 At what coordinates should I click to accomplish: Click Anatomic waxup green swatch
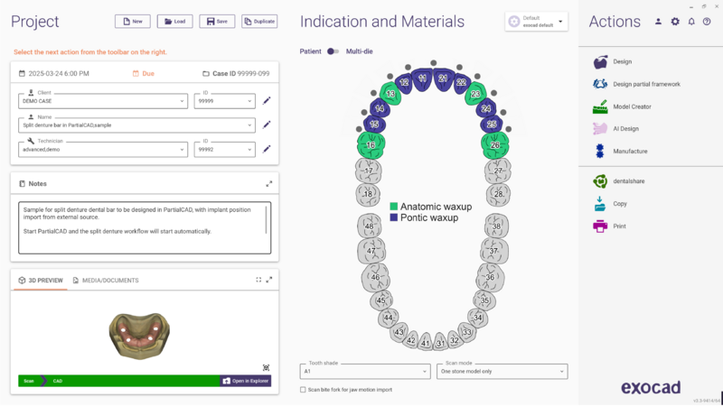point(394,207)
